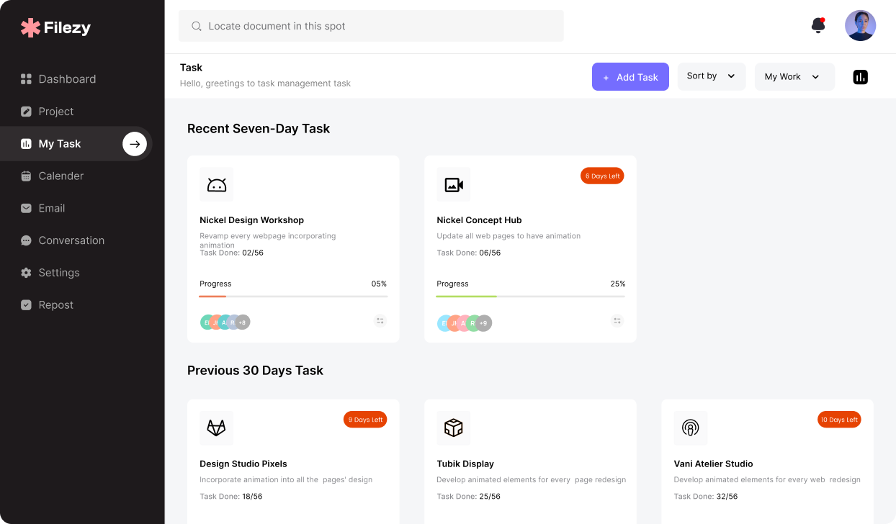Open Dashboard from the sidebar
The height and width of the screenshot is (524, 896).
pos(67,79)
